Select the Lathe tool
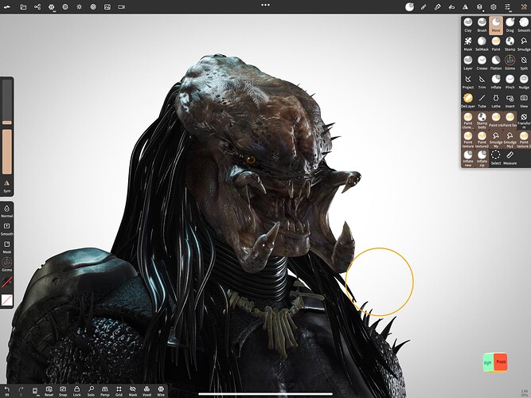The image size is (531, 398). click(496, 101)
